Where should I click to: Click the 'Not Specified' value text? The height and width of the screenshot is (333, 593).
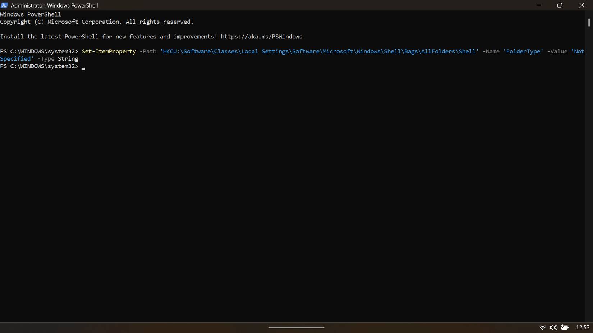tap(17, 58)
